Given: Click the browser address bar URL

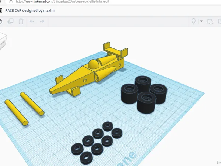Looking at the screenshot, I should coord(63,1).
